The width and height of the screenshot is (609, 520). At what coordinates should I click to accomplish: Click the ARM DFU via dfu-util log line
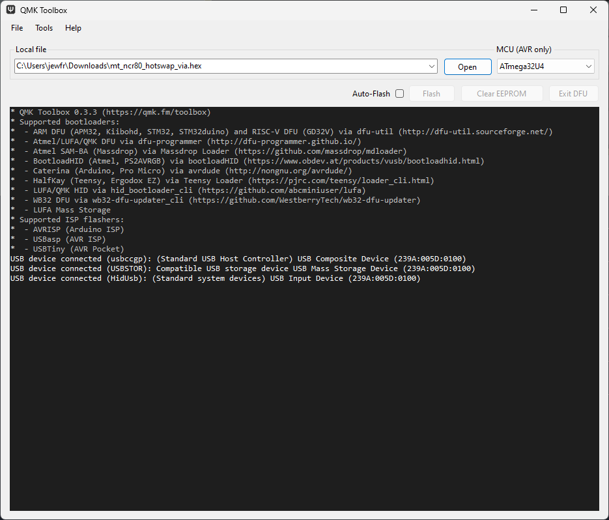(281, 132)
